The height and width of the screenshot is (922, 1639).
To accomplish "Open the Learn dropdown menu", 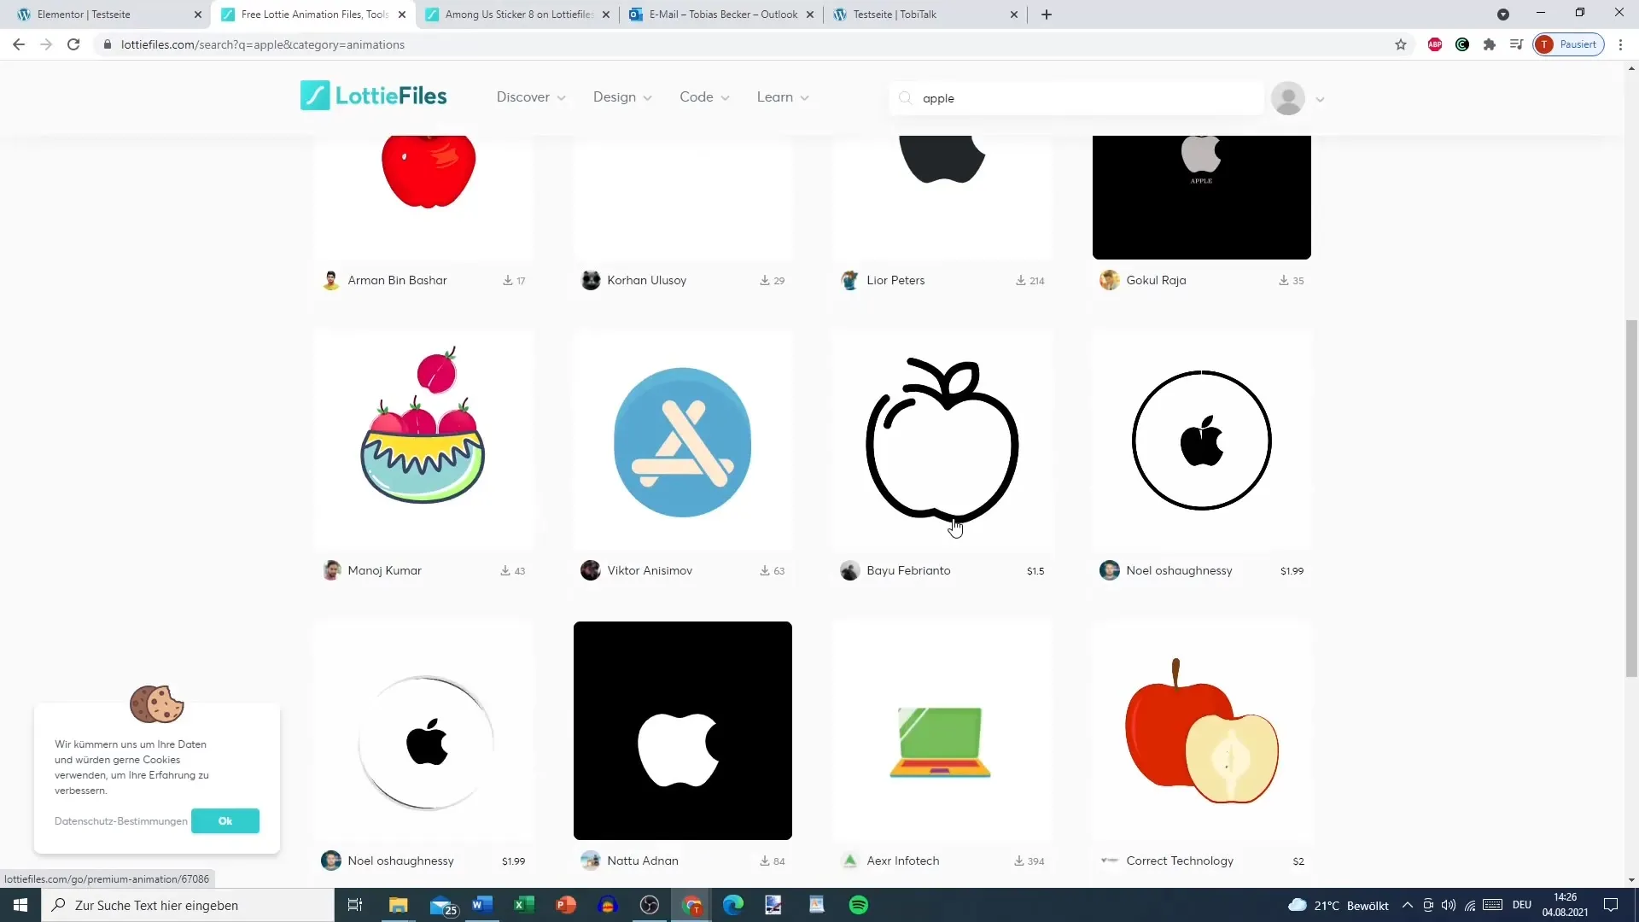I will (x=783, y=97).
